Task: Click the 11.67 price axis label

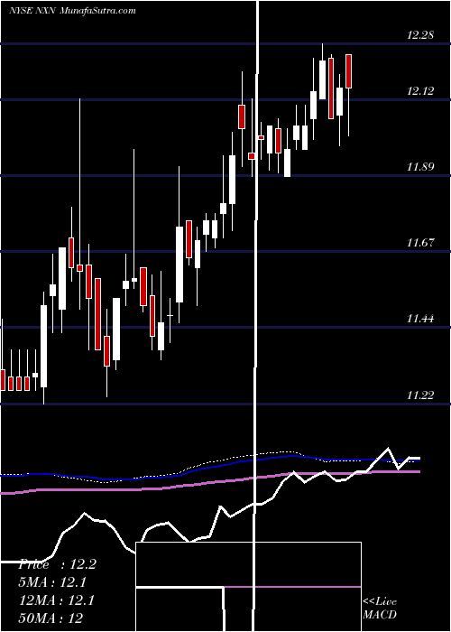Action: coord(420,243)
